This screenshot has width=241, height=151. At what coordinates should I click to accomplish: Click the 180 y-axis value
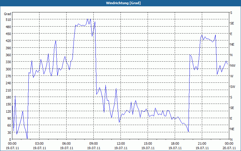(x=8, y=97)
